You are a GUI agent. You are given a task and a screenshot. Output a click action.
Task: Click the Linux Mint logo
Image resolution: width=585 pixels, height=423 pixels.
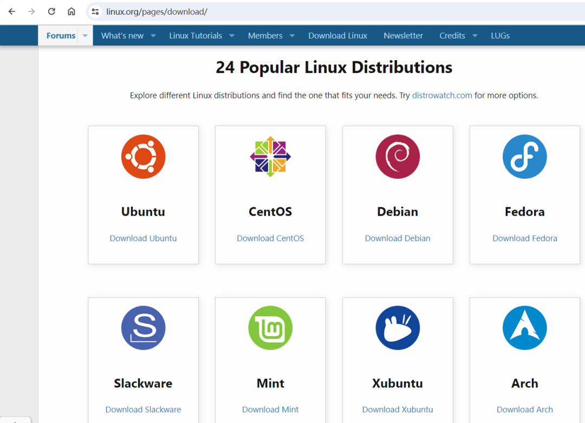click(x=270, y=328)
